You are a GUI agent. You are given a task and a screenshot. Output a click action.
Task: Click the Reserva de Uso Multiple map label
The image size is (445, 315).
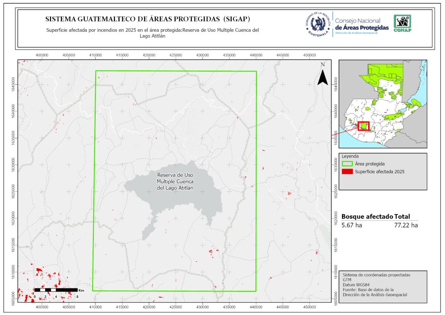[x=175, y=181]
